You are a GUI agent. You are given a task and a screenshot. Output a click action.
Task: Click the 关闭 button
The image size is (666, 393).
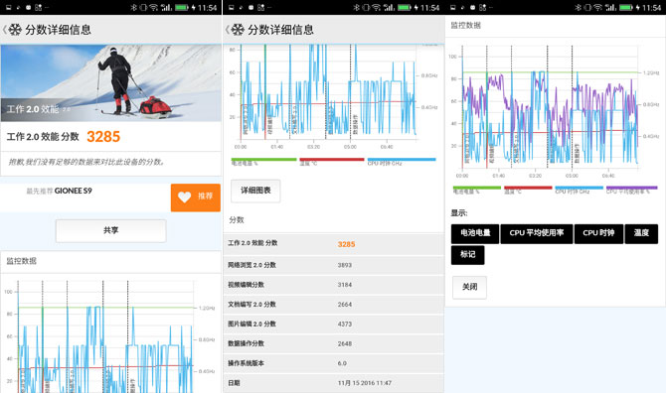pyautogui.click(x=469, y=288)
